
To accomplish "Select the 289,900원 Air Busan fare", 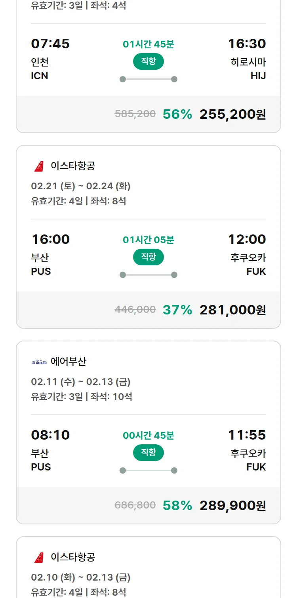I will point(232,506).
